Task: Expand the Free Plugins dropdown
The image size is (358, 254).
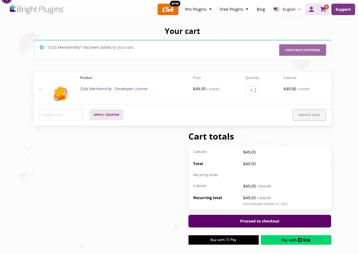Action: [234, 9]
